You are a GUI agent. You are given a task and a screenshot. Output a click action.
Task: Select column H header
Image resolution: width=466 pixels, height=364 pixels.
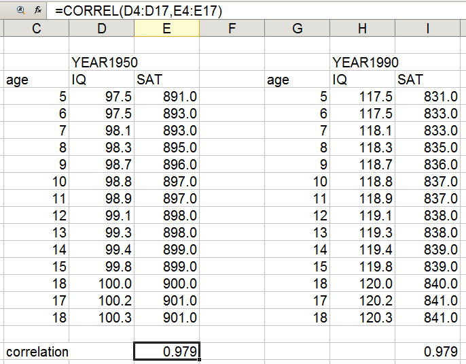click(362, 29)
